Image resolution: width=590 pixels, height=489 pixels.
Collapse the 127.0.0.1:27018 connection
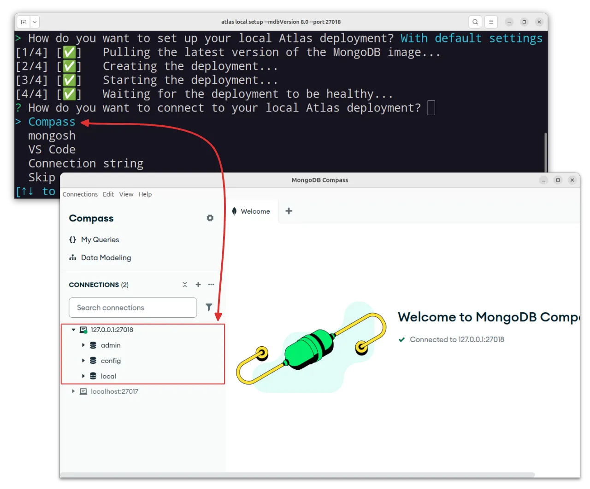point(73,330)
